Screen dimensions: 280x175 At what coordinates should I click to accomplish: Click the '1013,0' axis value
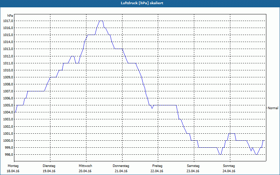8,49
